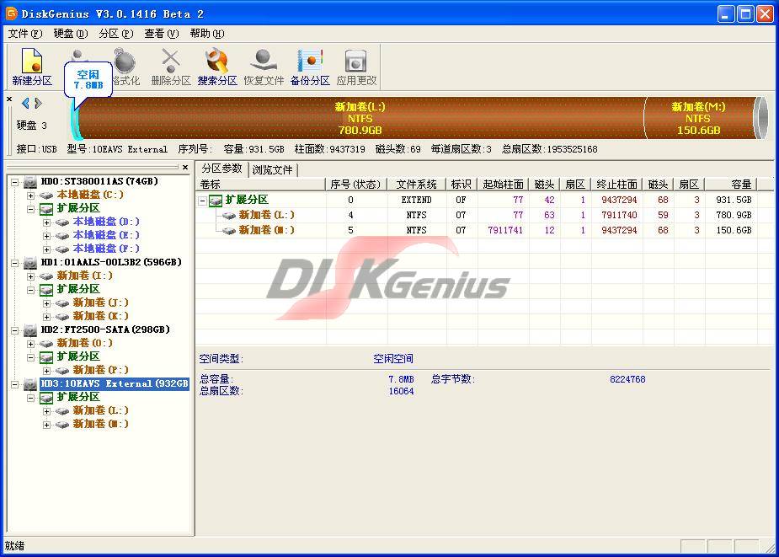779x557 pixels.
Task: Expand the 新加卷(P:) tree node
Action: [46, 371]
